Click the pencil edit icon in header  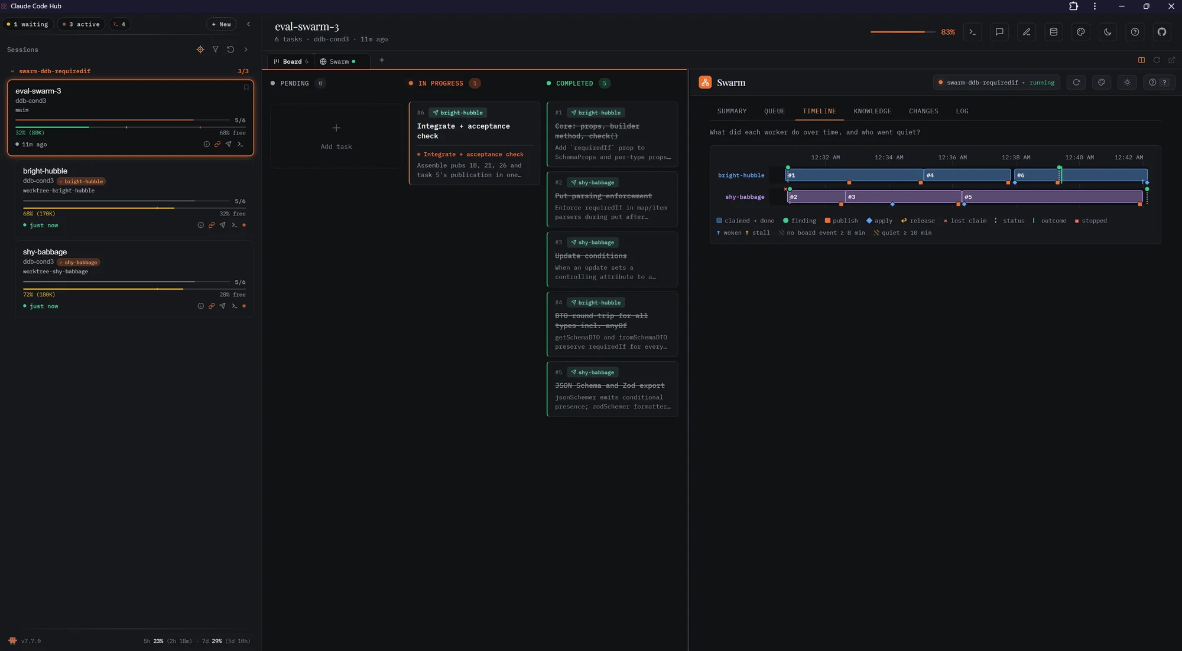[1027, 32]
